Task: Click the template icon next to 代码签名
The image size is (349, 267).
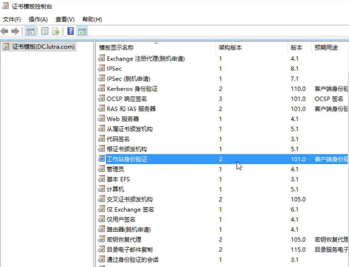Action: 101,138
